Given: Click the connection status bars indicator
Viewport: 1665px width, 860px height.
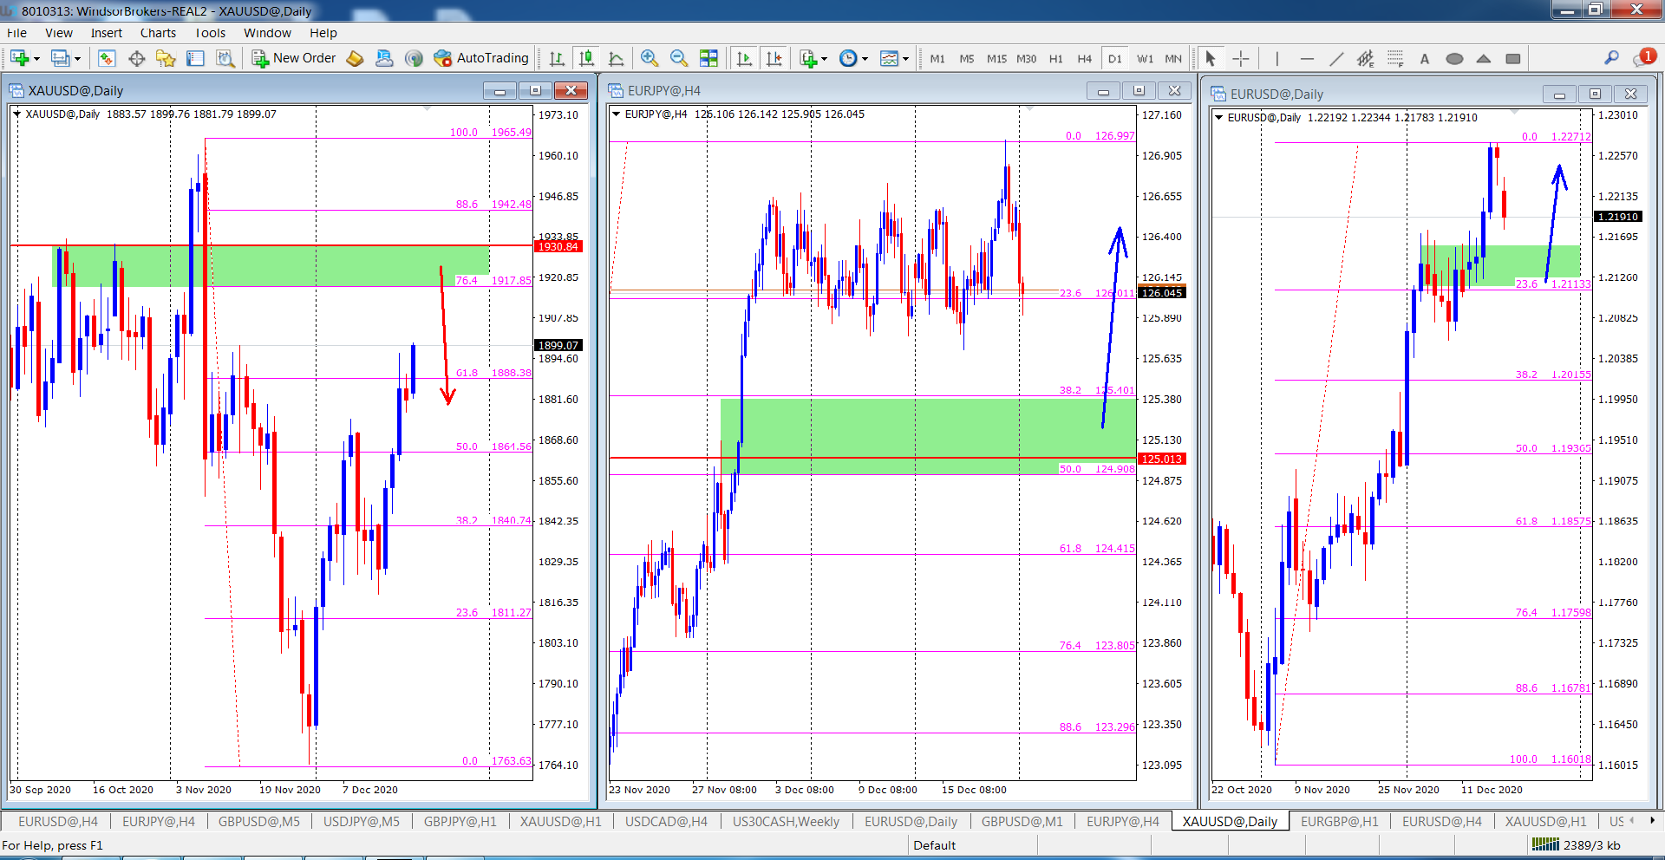Looking at the screenshot, I should pyautogui.click(x=1545, y=844).
